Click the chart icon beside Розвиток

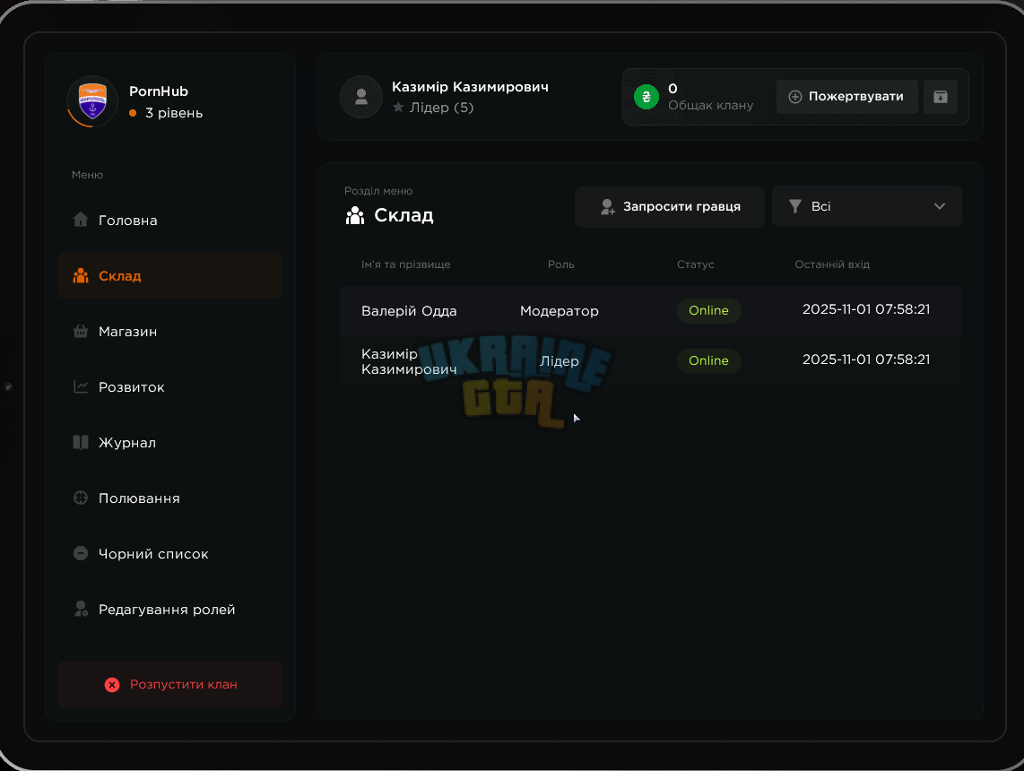coord(81,386)
